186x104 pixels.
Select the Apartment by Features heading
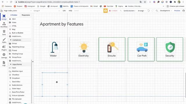coord(62,24)
